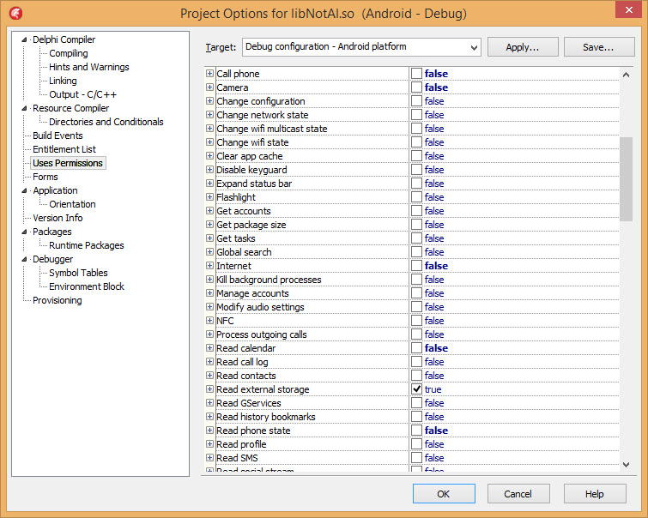Click the Save... button
Image resolution: width=648 pixels, height=518 pixels.
599,47
